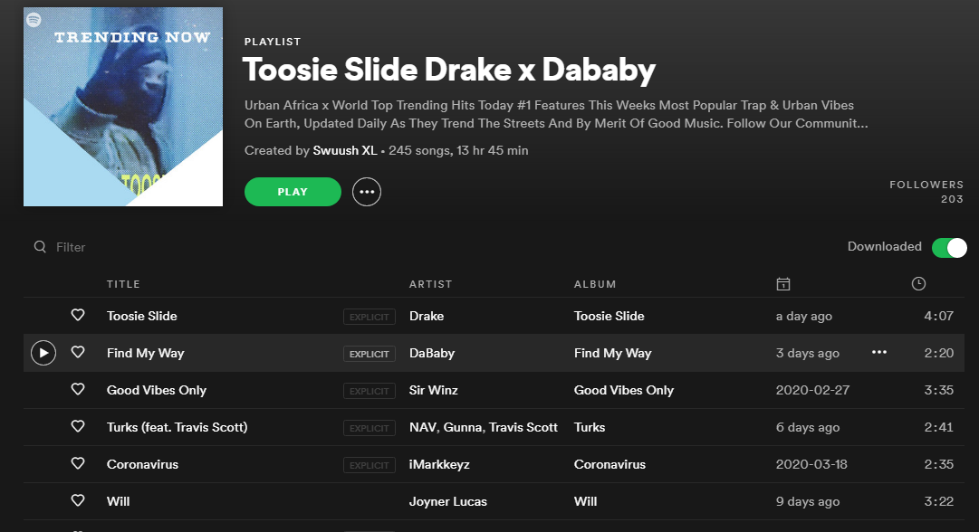Screen dimensions: 979x532
Task: Play Find My Way using row play button
Action: click(43, 353)
